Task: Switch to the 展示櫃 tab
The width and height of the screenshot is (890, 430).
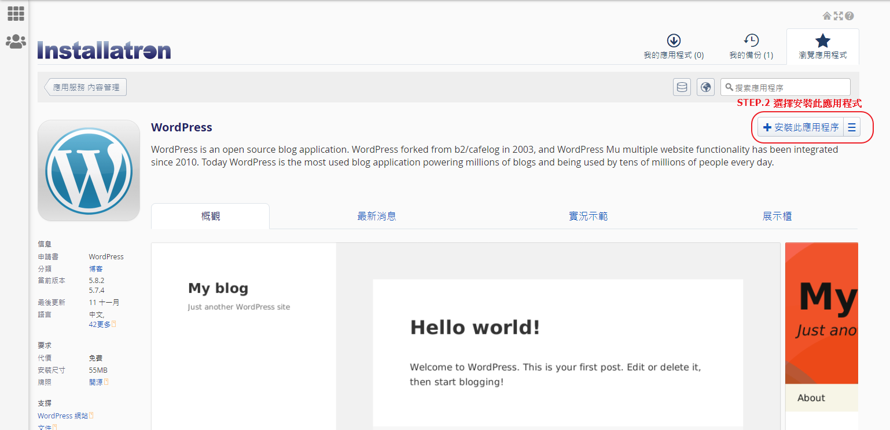Action: click(x=777, y=216)
